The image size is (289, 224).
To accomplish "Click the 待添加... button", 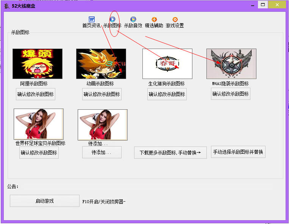I will click(x=102, y=152).
